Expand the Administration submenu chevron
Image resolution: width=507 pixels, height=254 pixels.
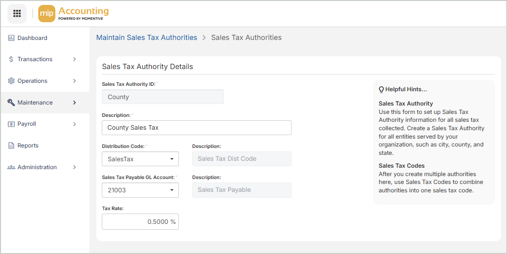click(75, 167)
